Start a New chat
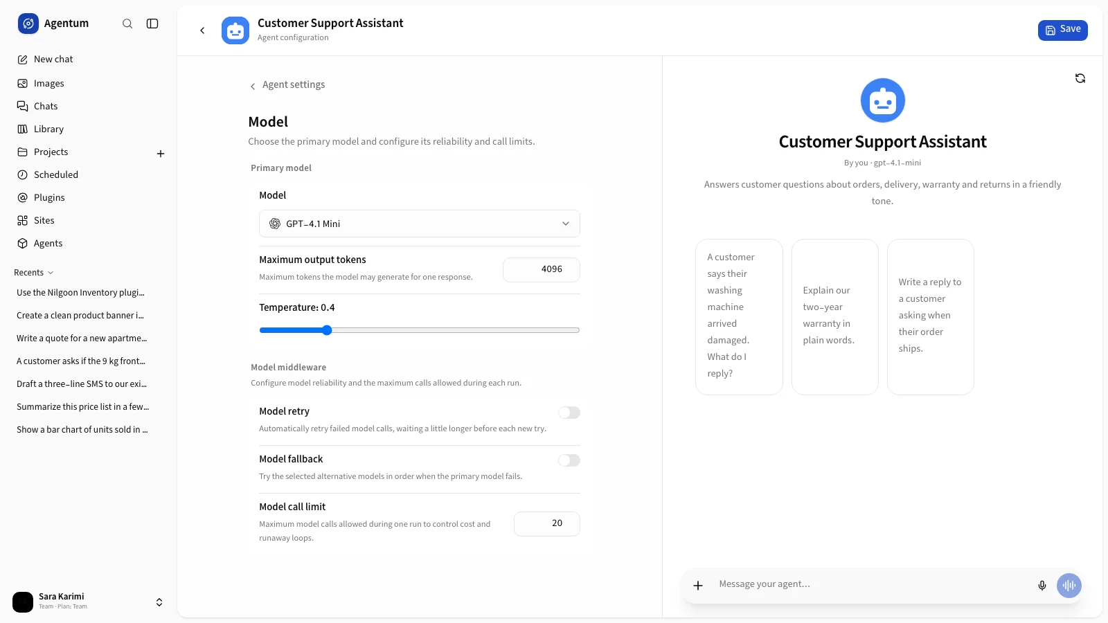Screen dimensions: 1108x623 click(x=89, y=60)
